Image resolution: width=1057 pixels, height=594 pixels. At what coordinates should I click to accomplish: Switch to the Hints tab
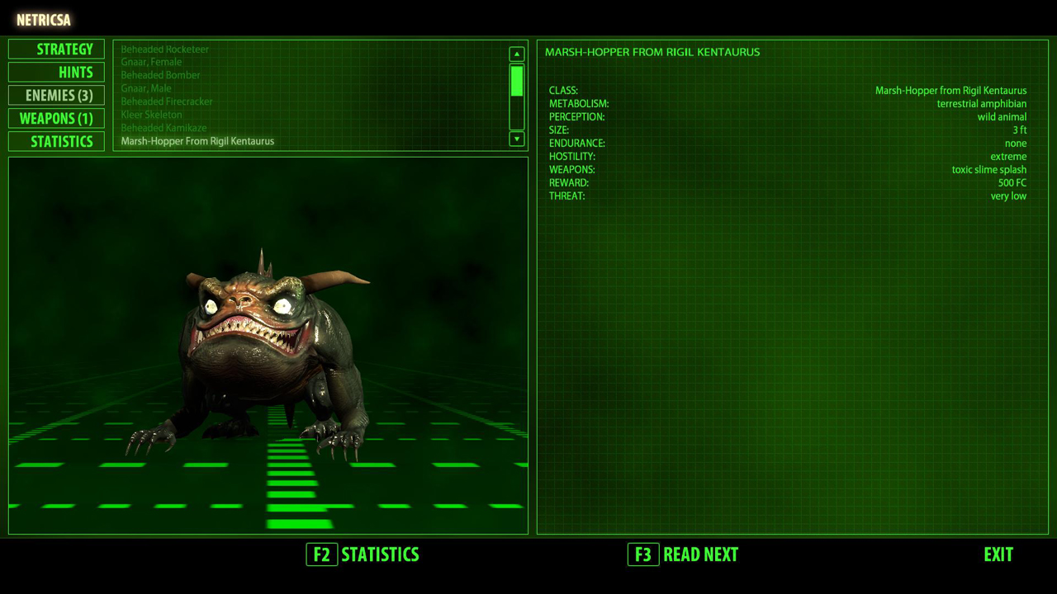tap(56, 73)
